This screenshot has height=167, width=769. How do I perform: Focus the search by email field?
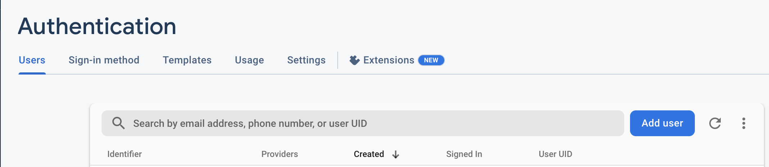coord(374,123)
